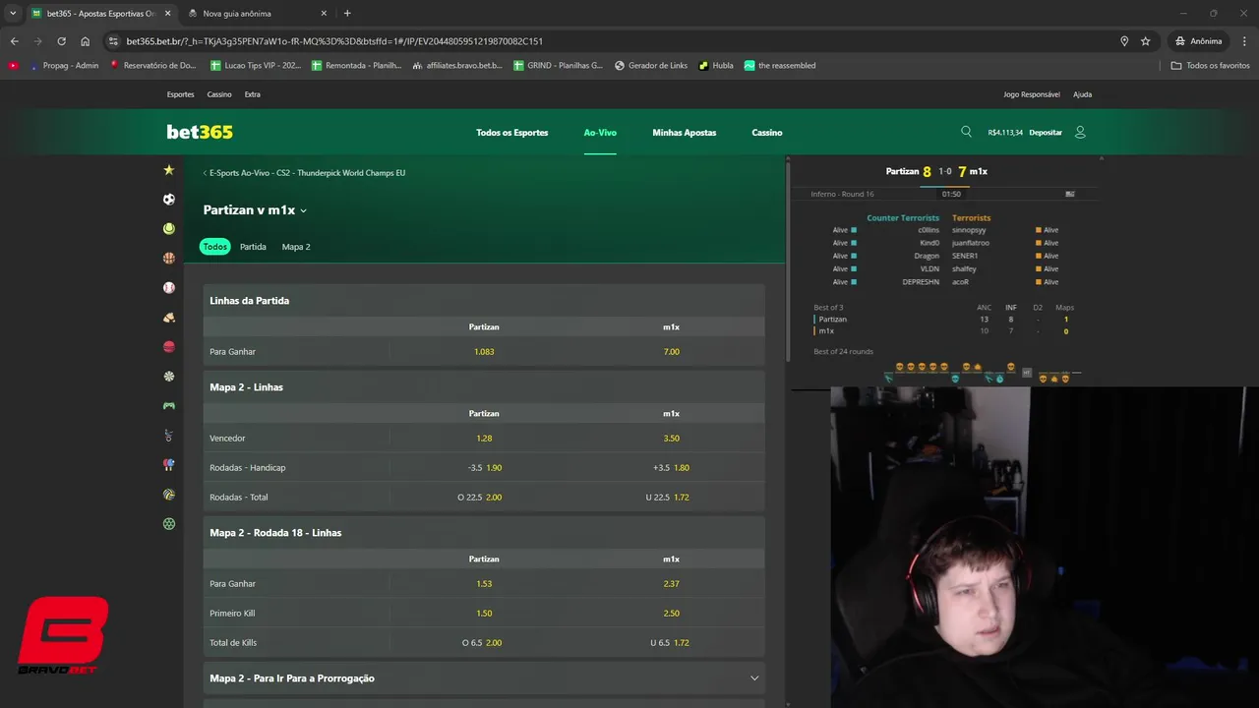The width and height of the screenshot is (1259, 708).
Task: Click the markets panel vertical scrollbar
Action: [x=789, y=262]
